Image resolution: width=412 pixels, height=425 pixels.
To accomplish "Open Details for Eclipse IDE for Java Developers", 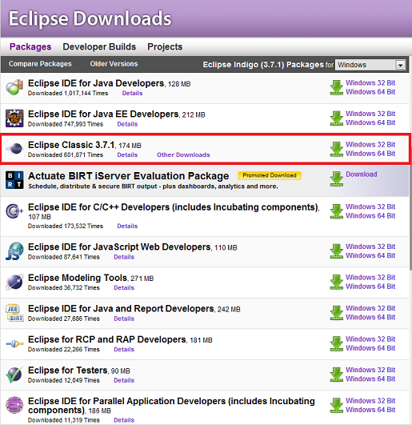I will pyautogui.click(x=132, y=93).
